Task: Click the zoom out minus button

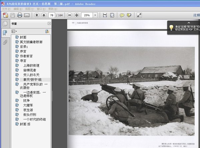Action: point(69,15)
